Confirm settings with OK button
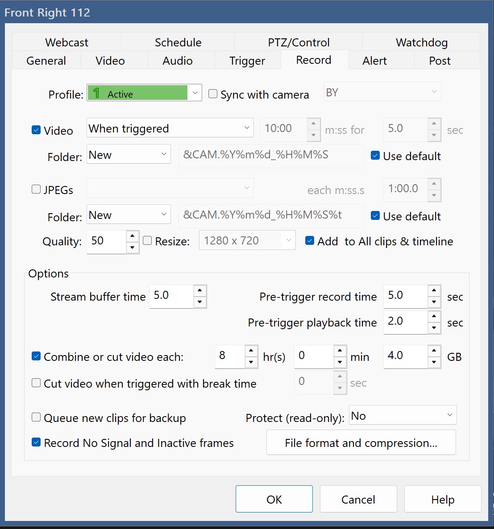The image size is (494, 529). pyautogui.click(x=274, y=499)
